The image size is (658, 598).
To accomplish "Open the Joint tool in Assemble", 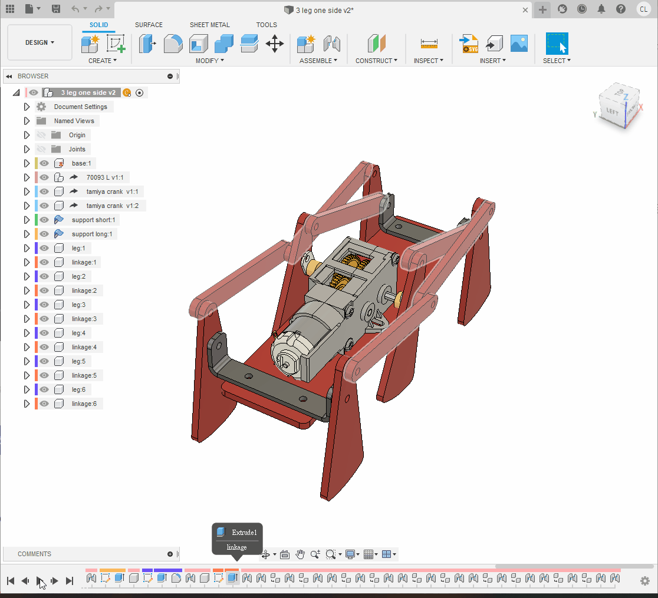I will coord(332,44).
